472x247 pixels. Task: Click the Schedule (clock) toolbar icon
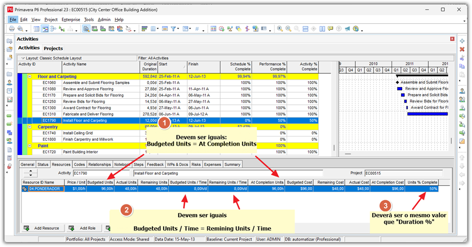click(222, 29)
